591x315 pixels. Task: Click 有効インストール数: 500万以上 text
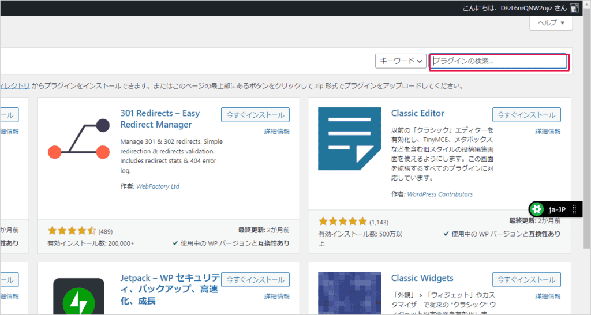[x=360, y=238]
